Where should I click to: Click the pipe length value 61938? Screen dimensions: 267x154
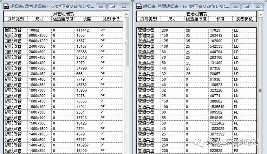pyautogui.click(x=215, y=79)
